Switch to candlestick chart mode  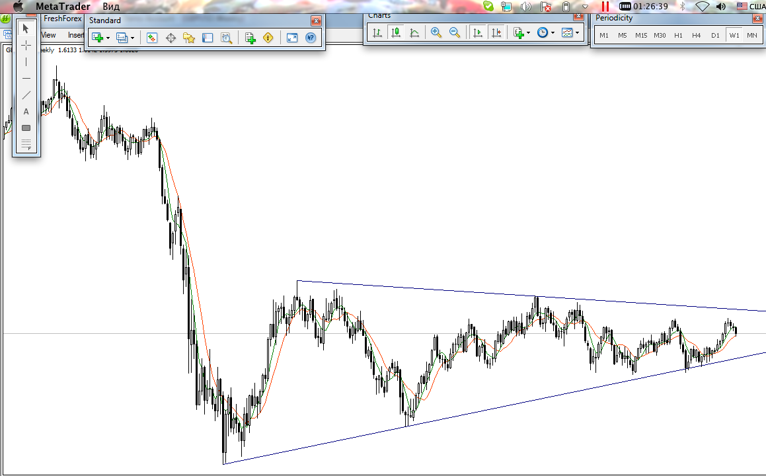pyautogui.click(x=396, y=33)
